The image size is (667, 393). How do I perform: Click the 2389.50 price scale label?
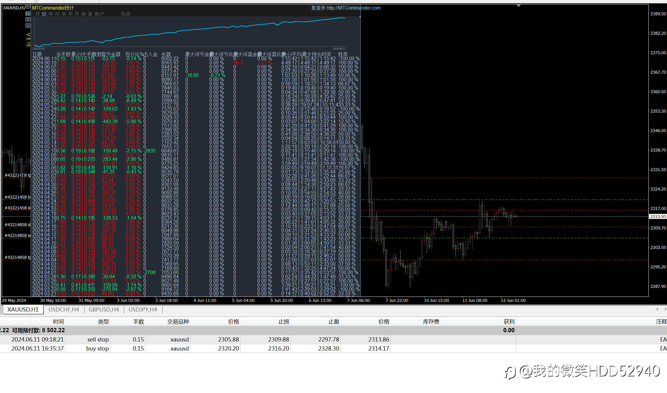coord(658,14)
